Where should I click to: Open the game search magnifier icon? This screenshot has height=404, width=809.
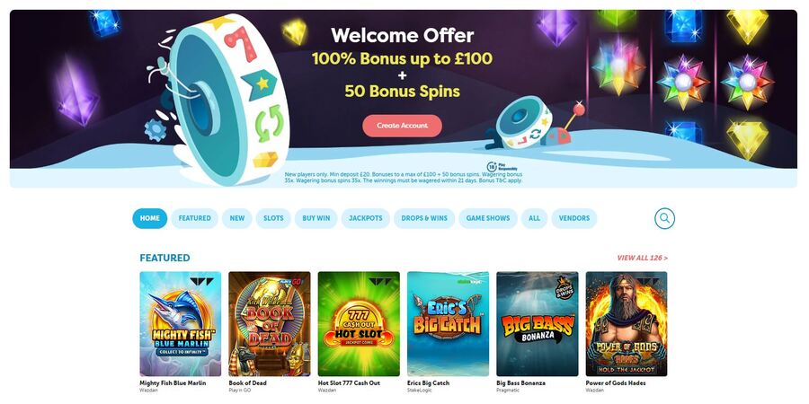tap(664, 218)
